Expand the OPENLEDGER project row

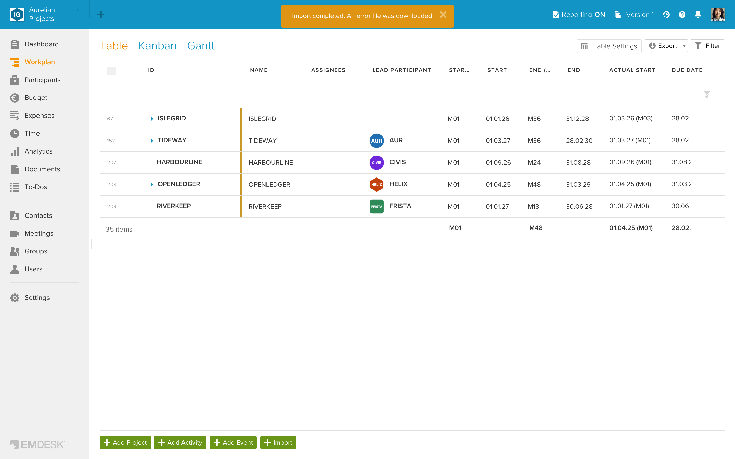pyautogui.click(x=152, y=185)
